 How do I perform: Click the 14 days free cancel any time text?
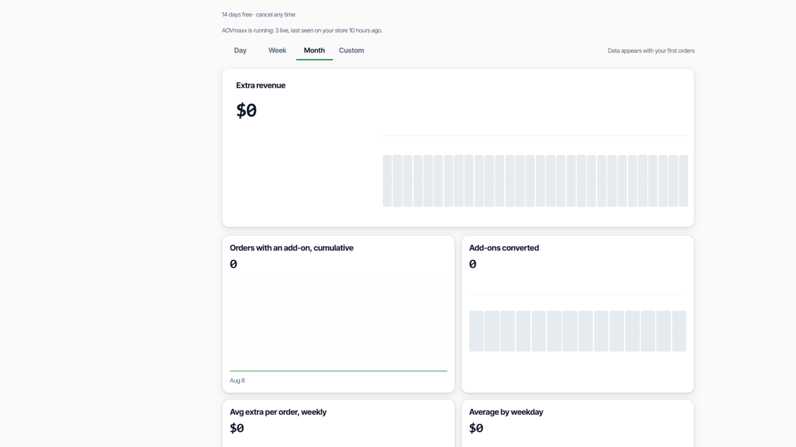pos(259,14)
